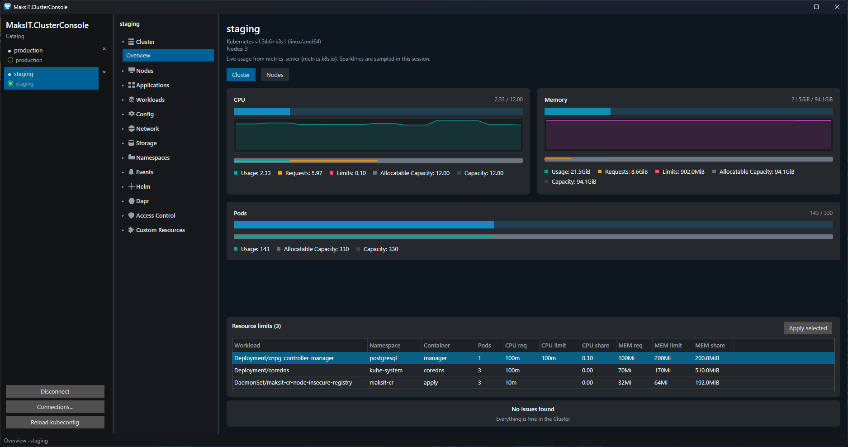This screenshot has width=848, height=447.
Task: Click the Namespaces folder icon
Action: coord(131,157)
